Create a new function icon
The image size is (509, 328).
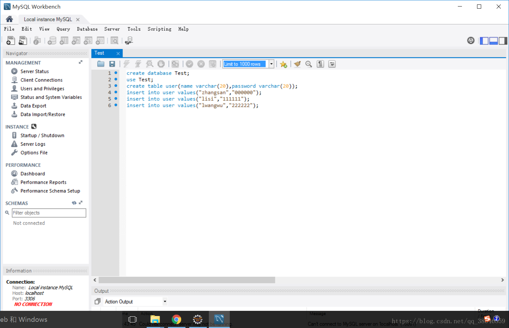coord(100,41)
